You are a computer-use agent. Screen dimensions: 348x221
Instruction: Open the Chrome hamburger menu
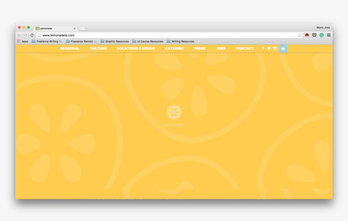tap(329, 35)
